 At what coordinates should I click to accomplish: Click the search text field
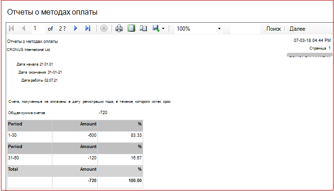245,28
